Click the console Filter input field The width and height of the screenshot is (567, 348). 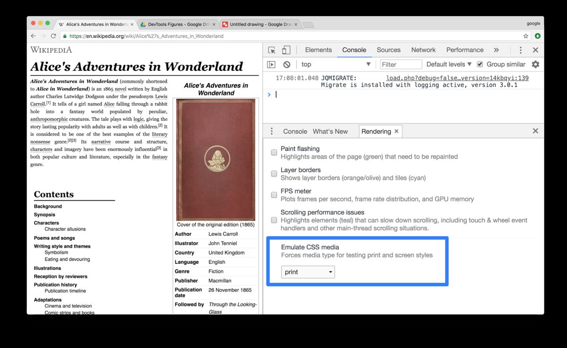click(401, 64)
